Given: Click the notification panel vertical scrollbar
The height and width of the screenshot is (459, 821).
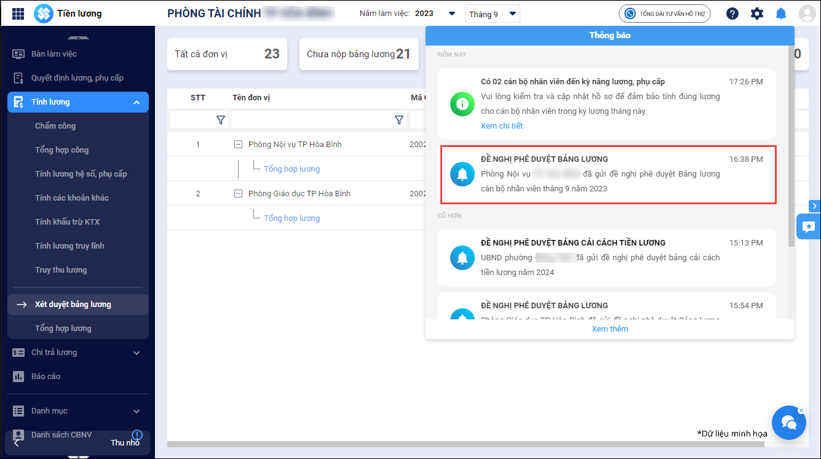Looking at the screenshot, I should tap(791, 146).
